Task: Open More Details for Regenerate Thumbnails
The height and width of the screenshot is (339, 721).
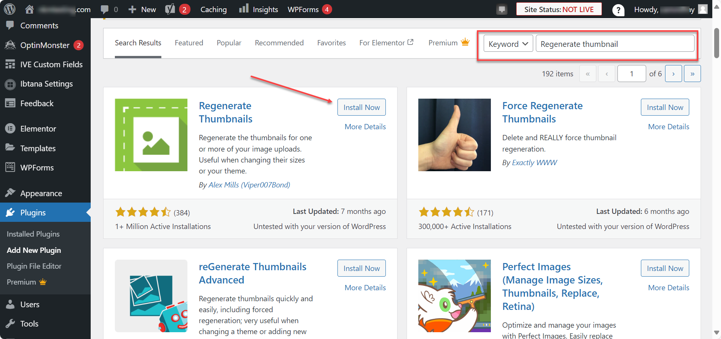Action: tap(365, 127)
